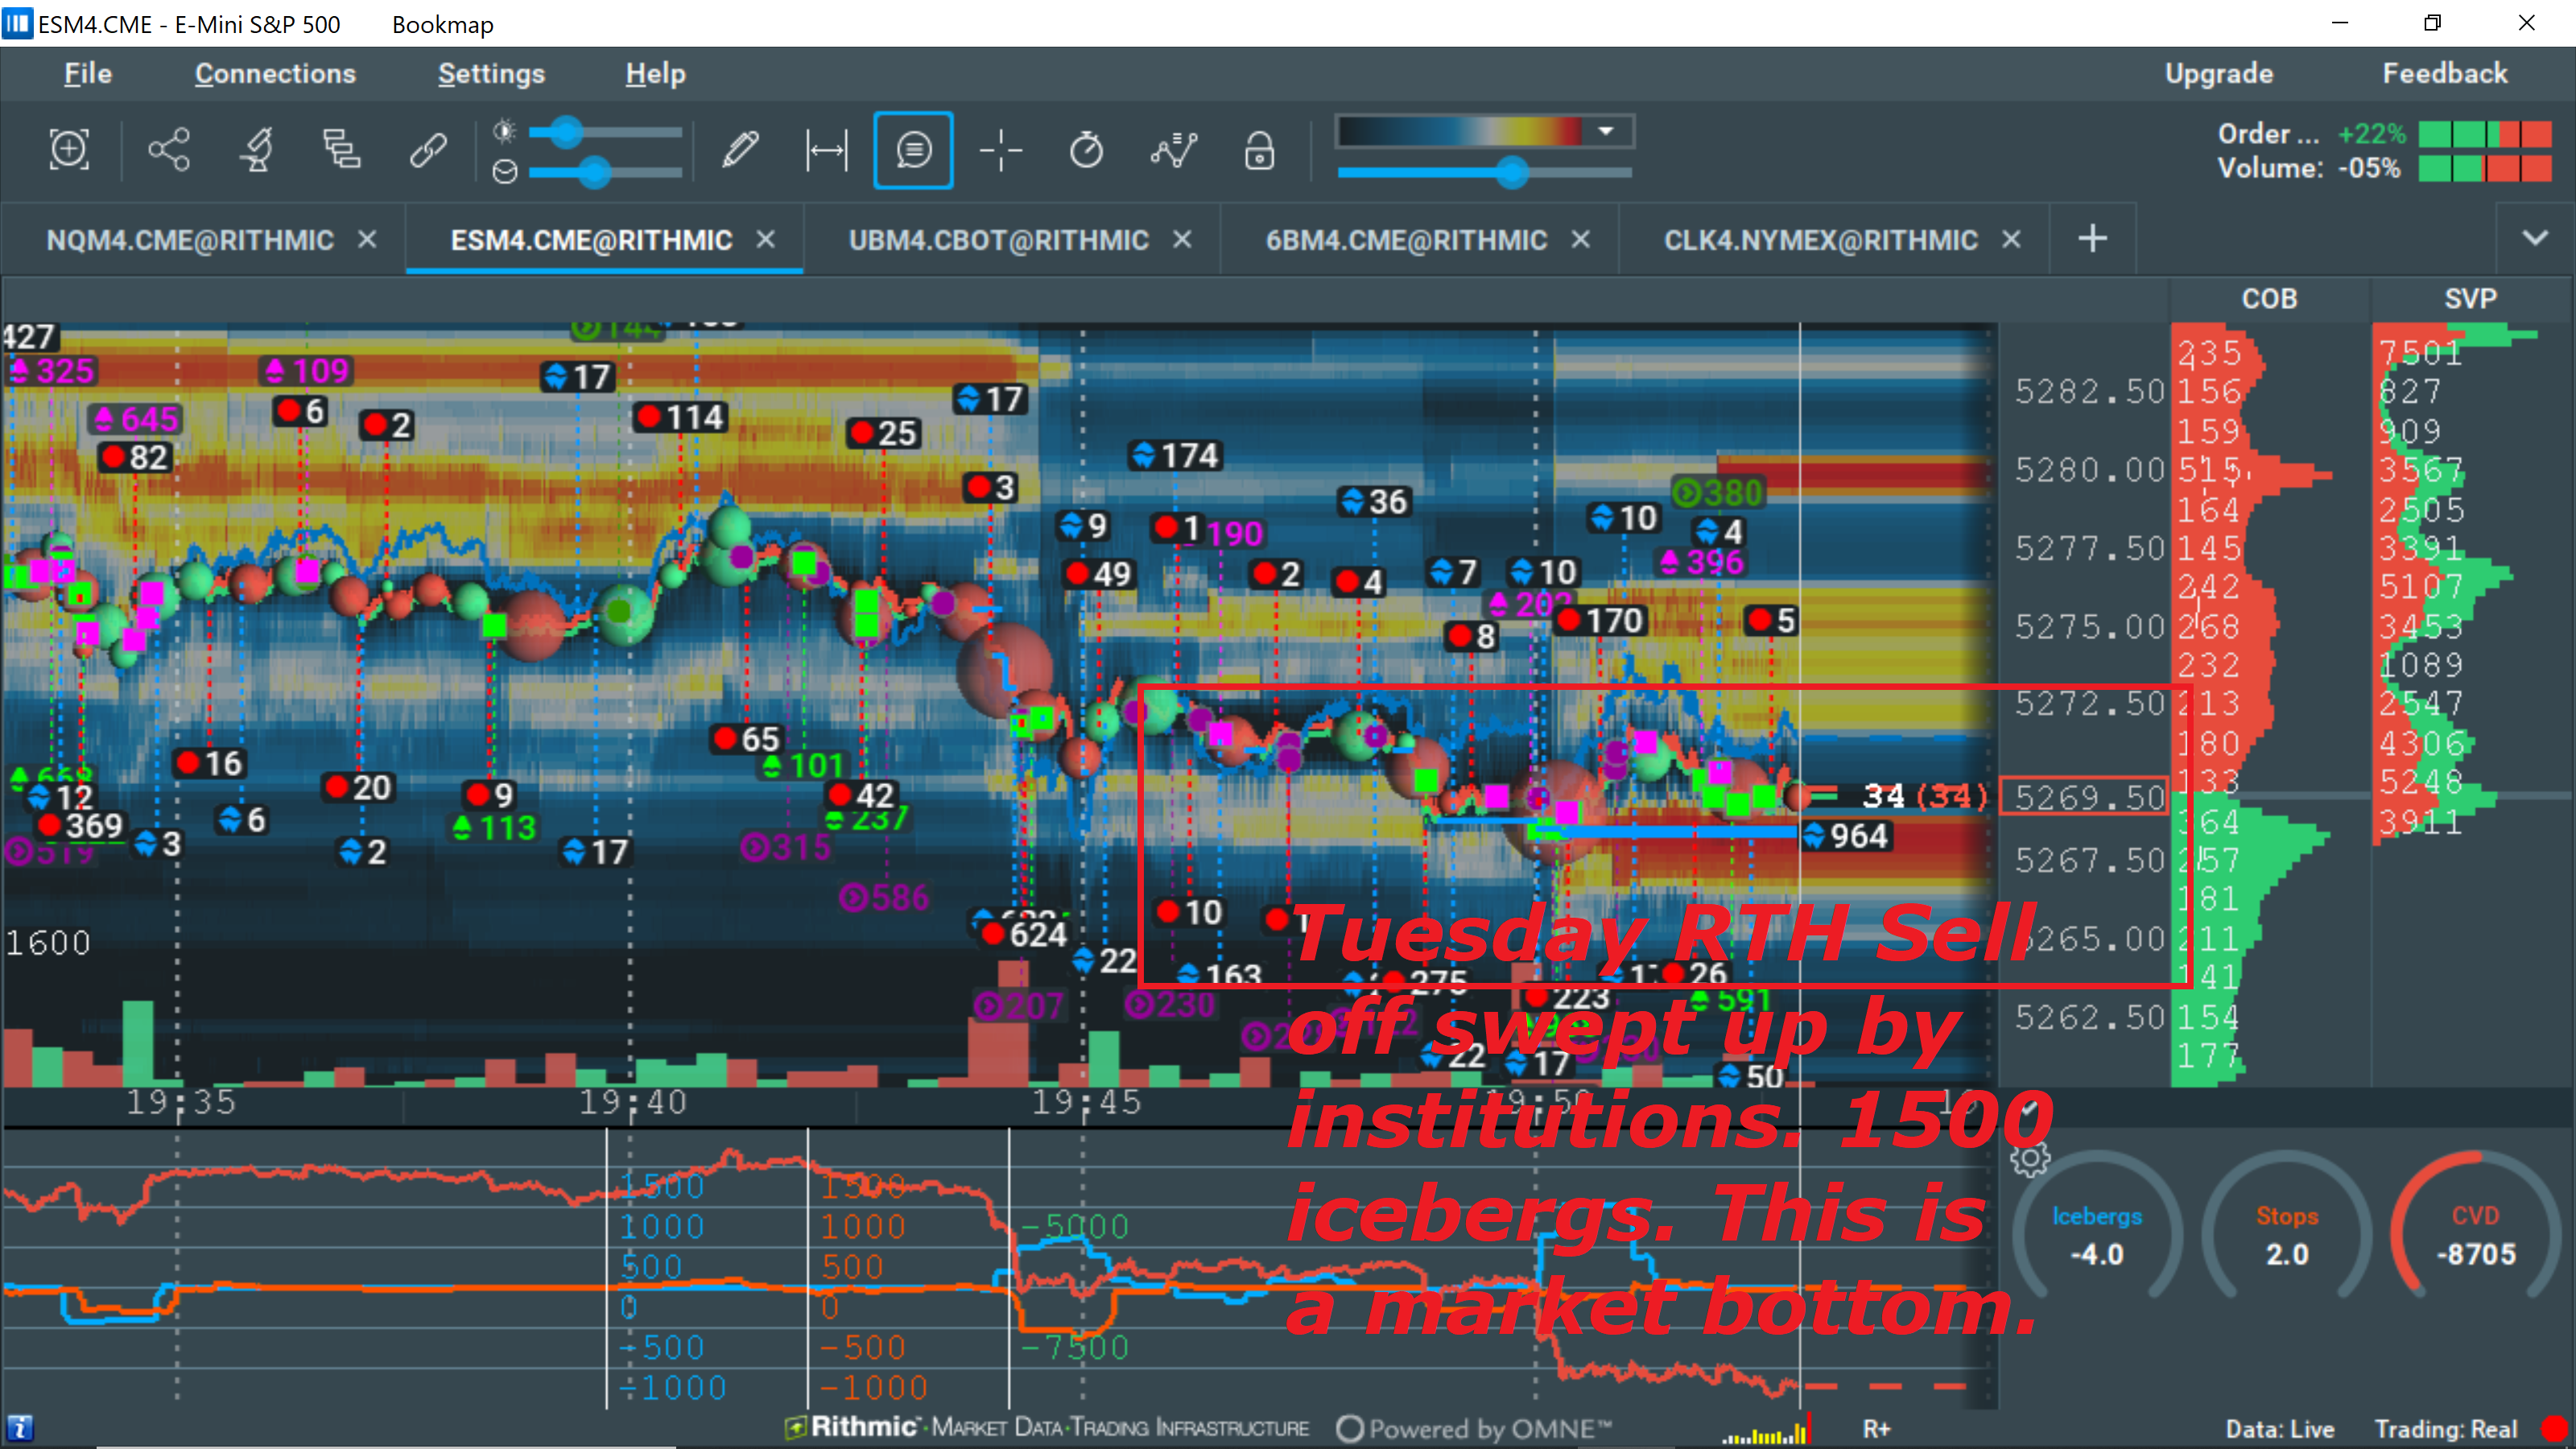
Task: Click the chain link icon in toolbar
Action: (x=428, y=150)
